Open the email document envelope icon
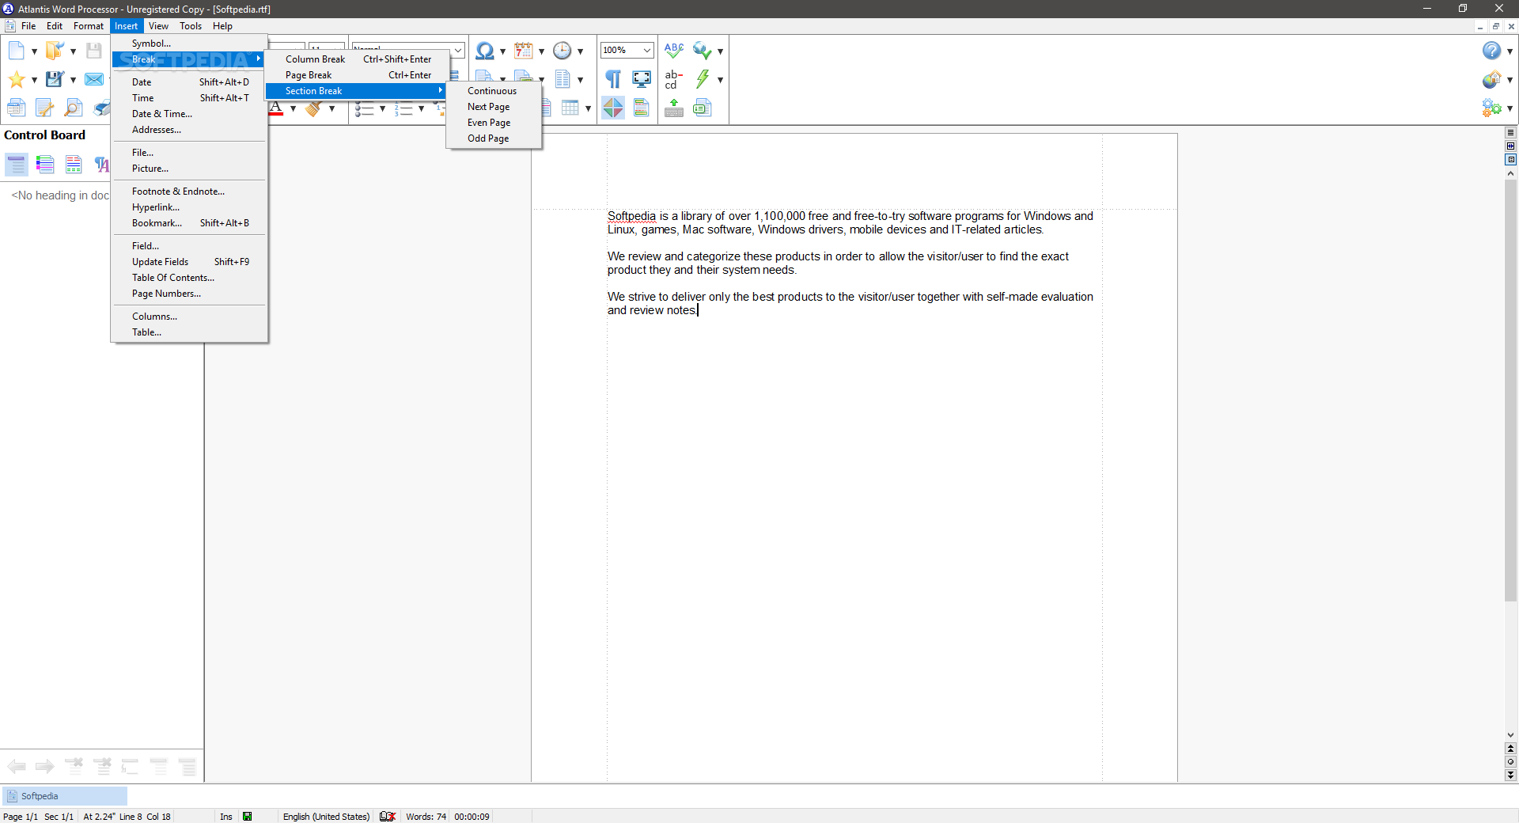1519x823 pixels. tap(94, 79)
